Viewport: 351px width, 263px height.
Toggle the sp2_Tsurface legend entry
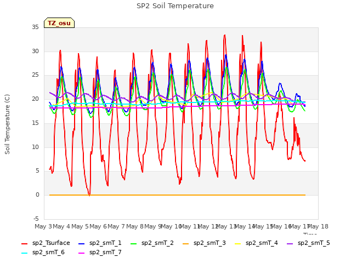[46, 243]
